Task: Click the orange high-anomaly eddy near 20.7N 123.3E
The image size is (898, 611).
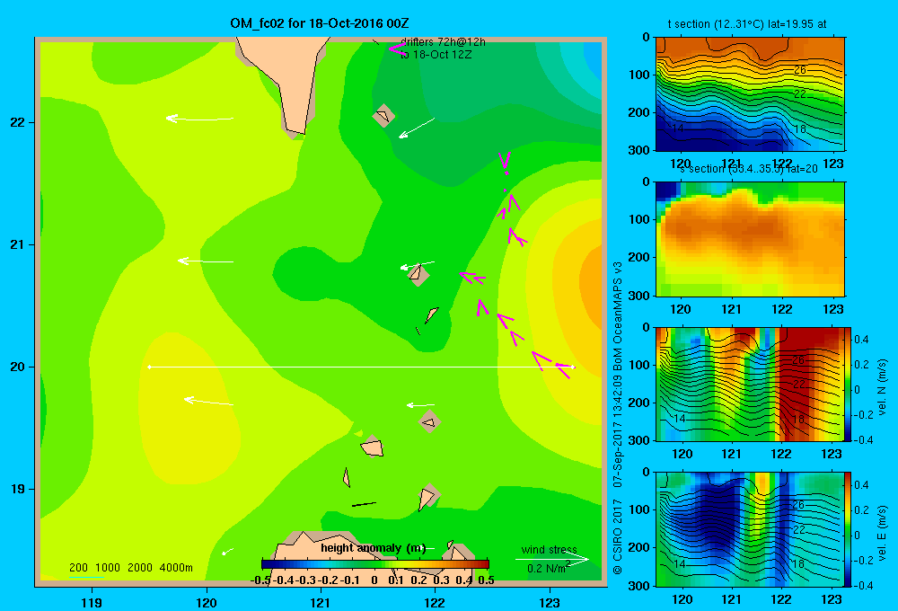Action: click(591, 282)
